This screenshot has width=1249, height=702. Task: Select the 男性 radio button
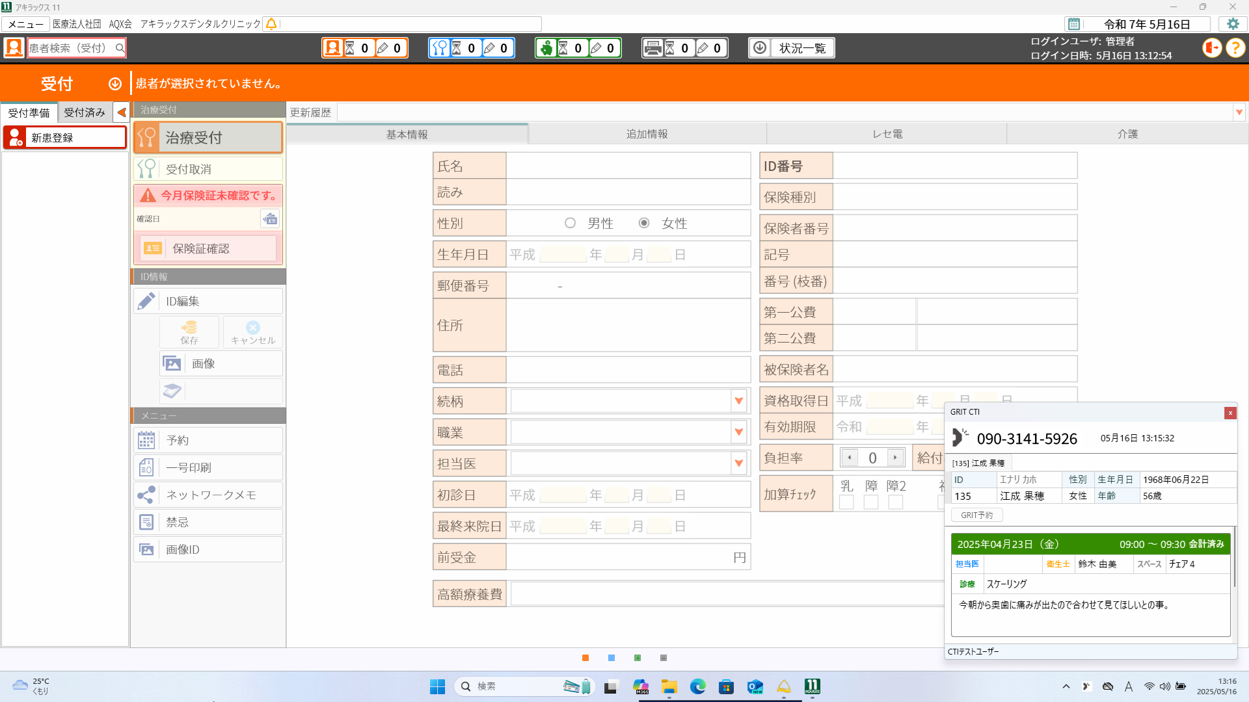[570, 223]
